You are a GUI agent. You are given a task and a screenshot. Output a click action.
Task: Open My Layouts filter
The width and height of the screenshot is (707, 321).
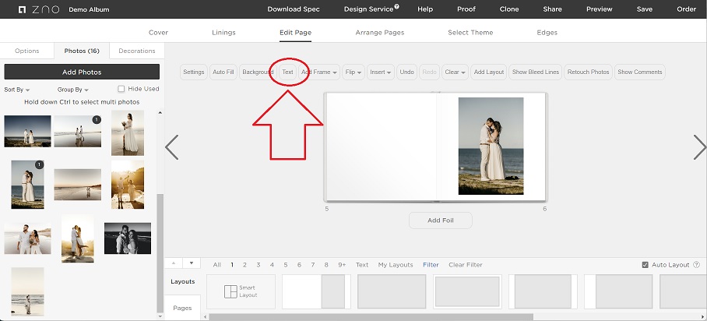[x=396, y=265]
